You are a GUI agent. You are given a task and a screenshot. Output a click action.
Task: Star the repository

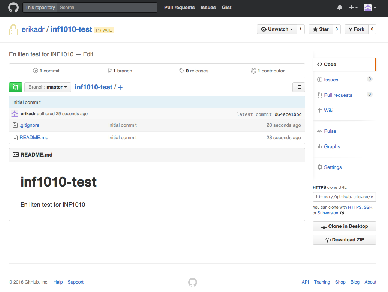321,29
